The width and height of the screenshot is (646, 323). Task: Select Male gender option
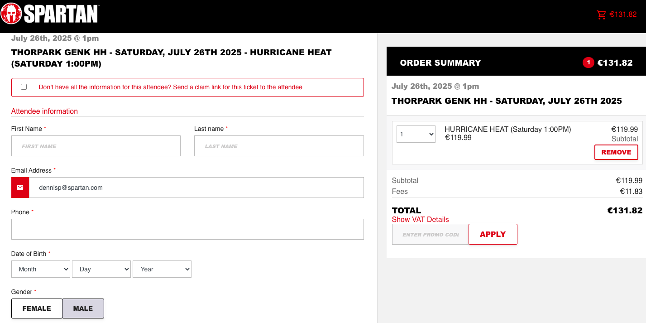click(83, 309)
